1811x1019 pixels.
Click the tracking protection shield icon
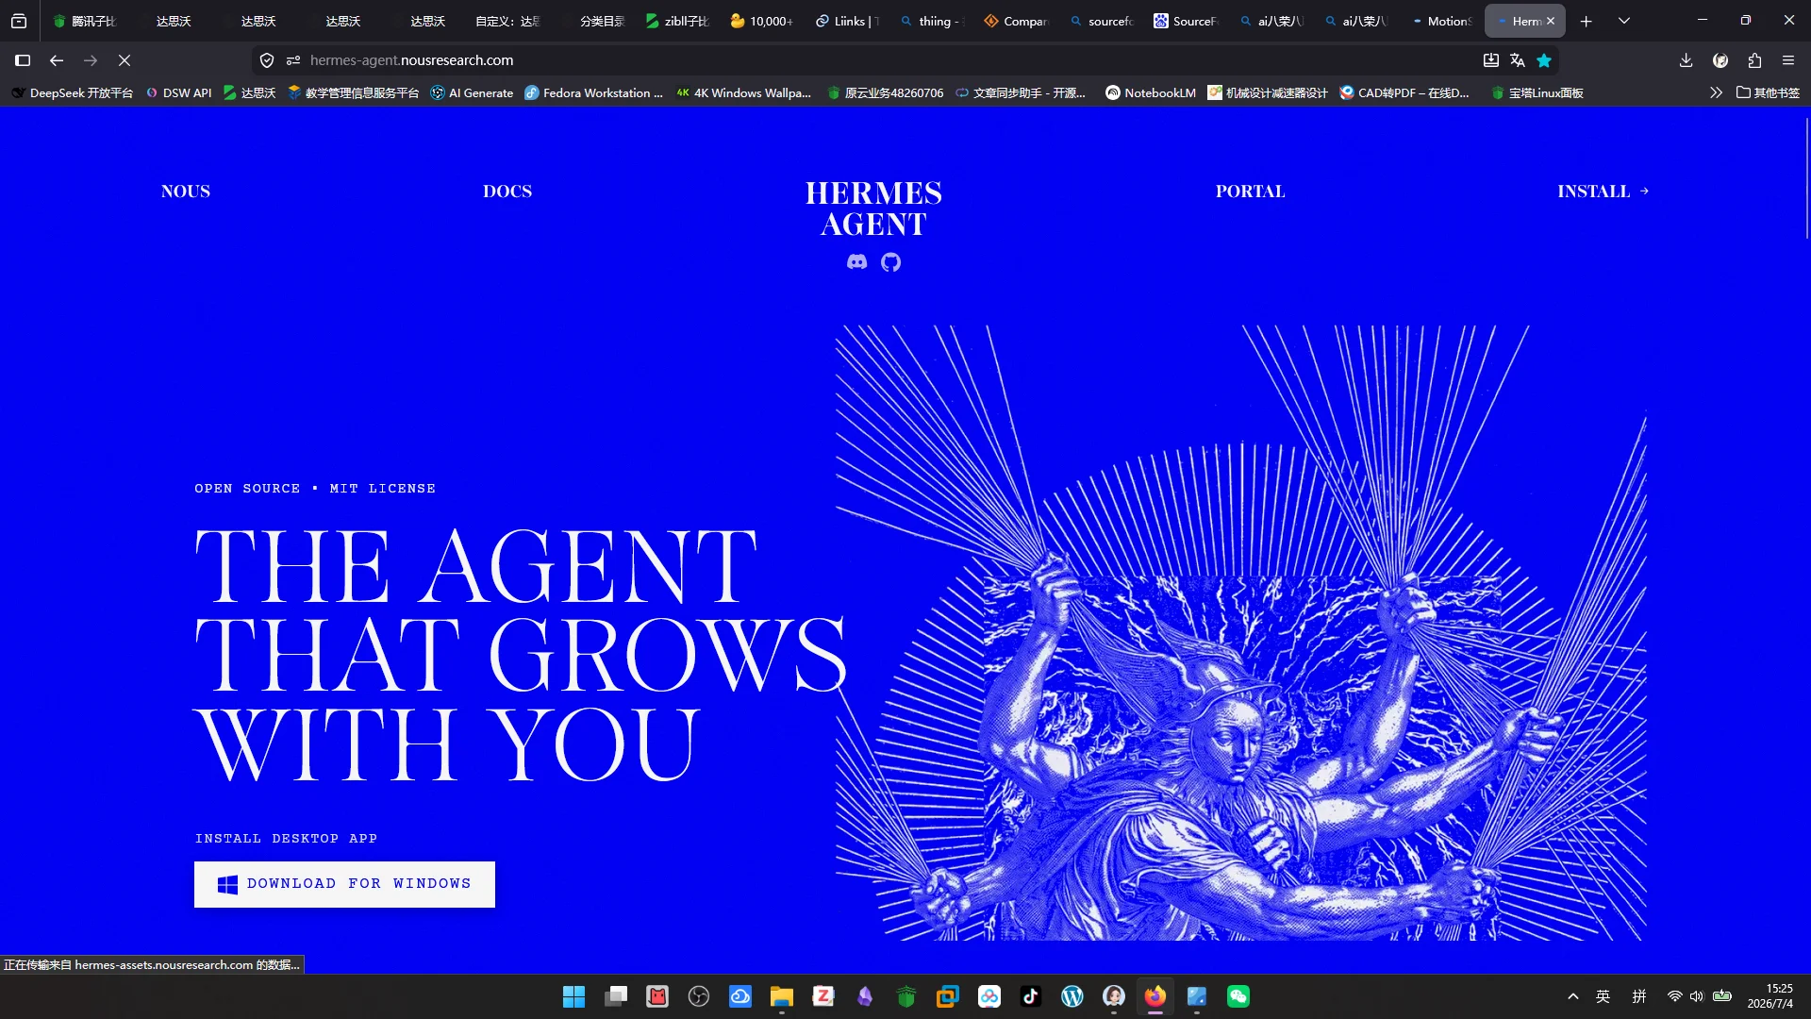coord(267,60)
